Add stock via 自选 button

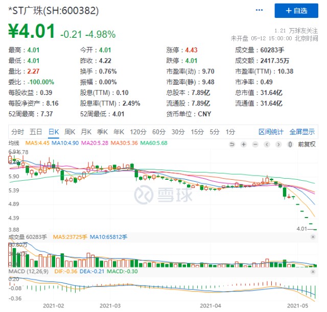pyautogui.click(x=296, y=11)
